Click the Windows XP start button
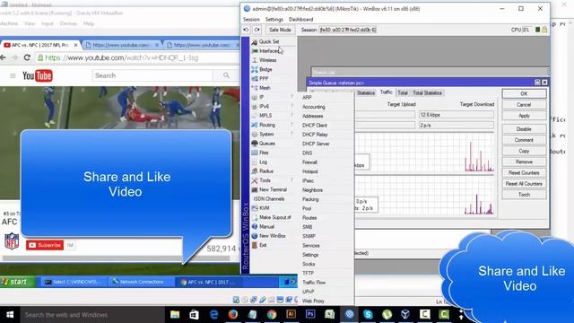The width and height of the screenshot is (574, 323). [x=17, y=282]
